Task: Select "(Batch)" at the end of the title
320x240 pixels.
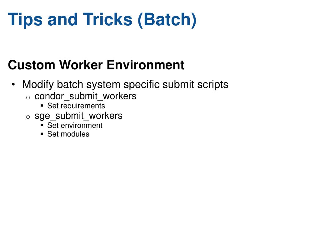Action: coord(167,20)
